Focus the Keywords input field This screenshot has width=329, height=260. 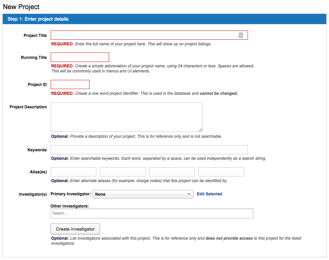pyautogui.click(x=149, y=150)
